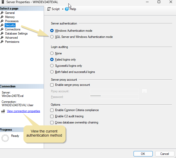Click the proxy account browse ellipsis button

(144, 91)
